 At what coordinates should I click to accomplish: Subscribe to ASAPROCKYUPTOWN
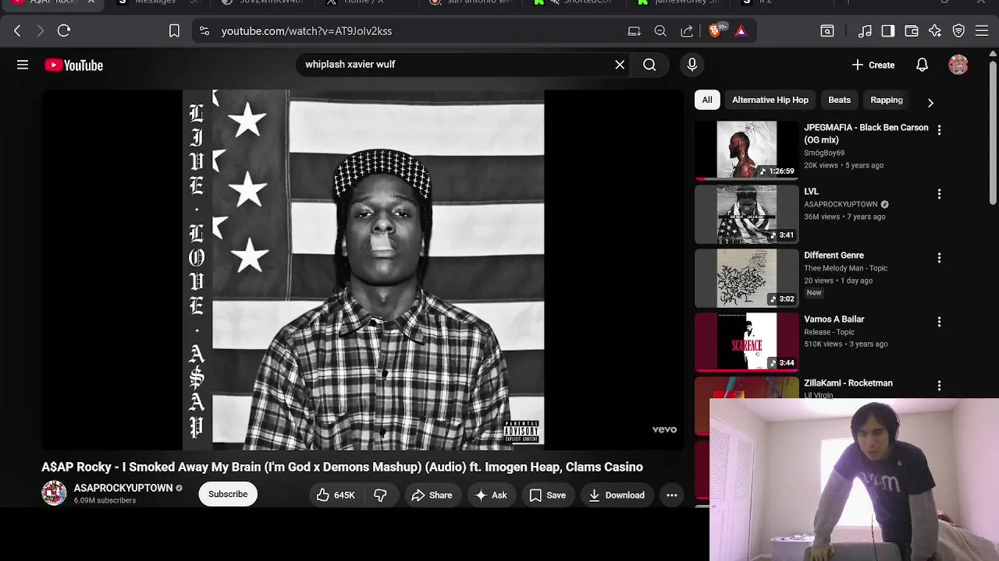coord(228,494)
